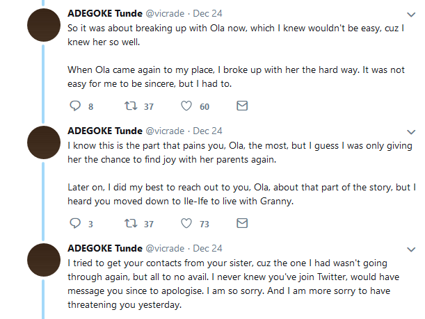Open the more options chevron on the first tweet
Viewport: 425px width, 319px height.
411,15
